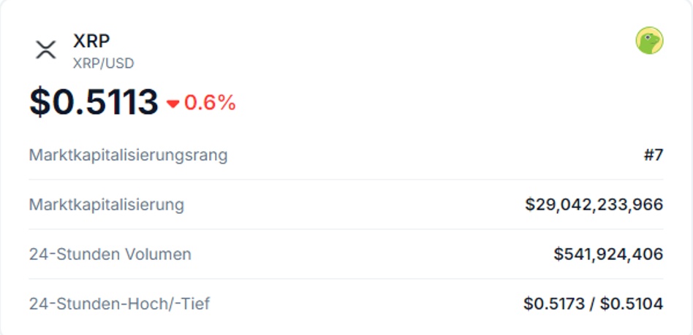Viewport: 693px width, 335px height.
Task: Click the slash between high and low
Action: point(592,304)
